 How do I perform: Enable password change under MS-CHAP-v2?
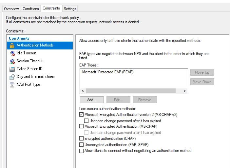tap(86, 121)
